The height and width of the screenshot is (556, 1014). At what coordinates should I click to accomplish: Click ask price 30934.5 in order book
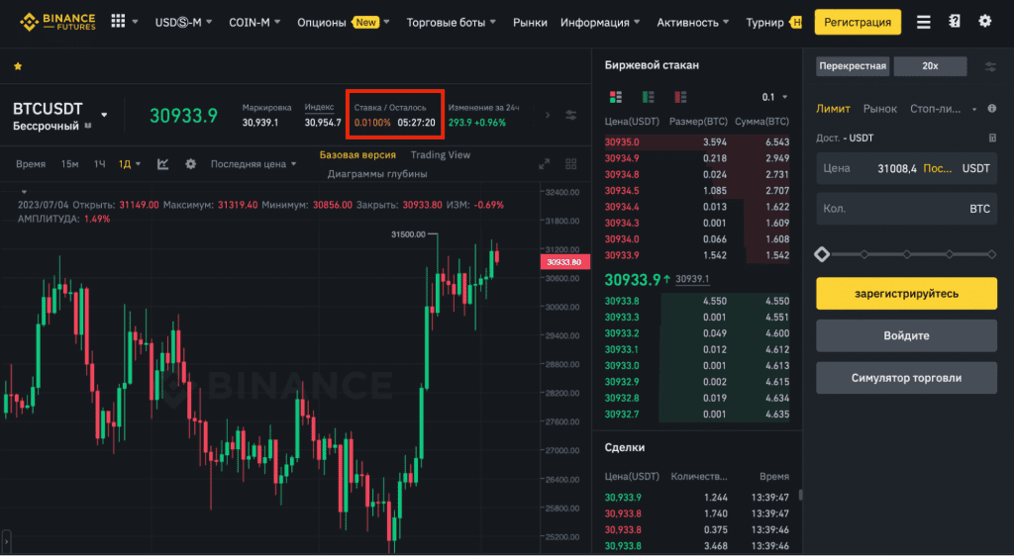[622, 191]
